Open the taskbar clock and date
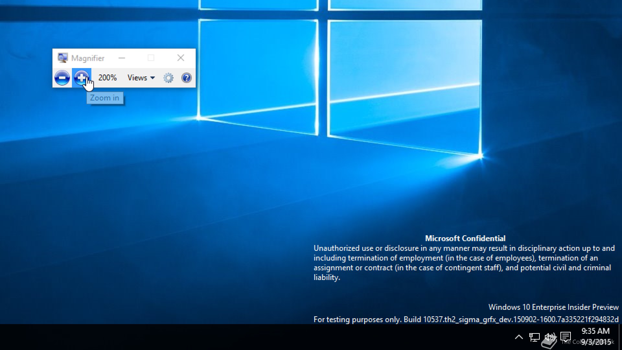This screenshot has width=622, height=350. pyautogui.click(x=595, y=336)
